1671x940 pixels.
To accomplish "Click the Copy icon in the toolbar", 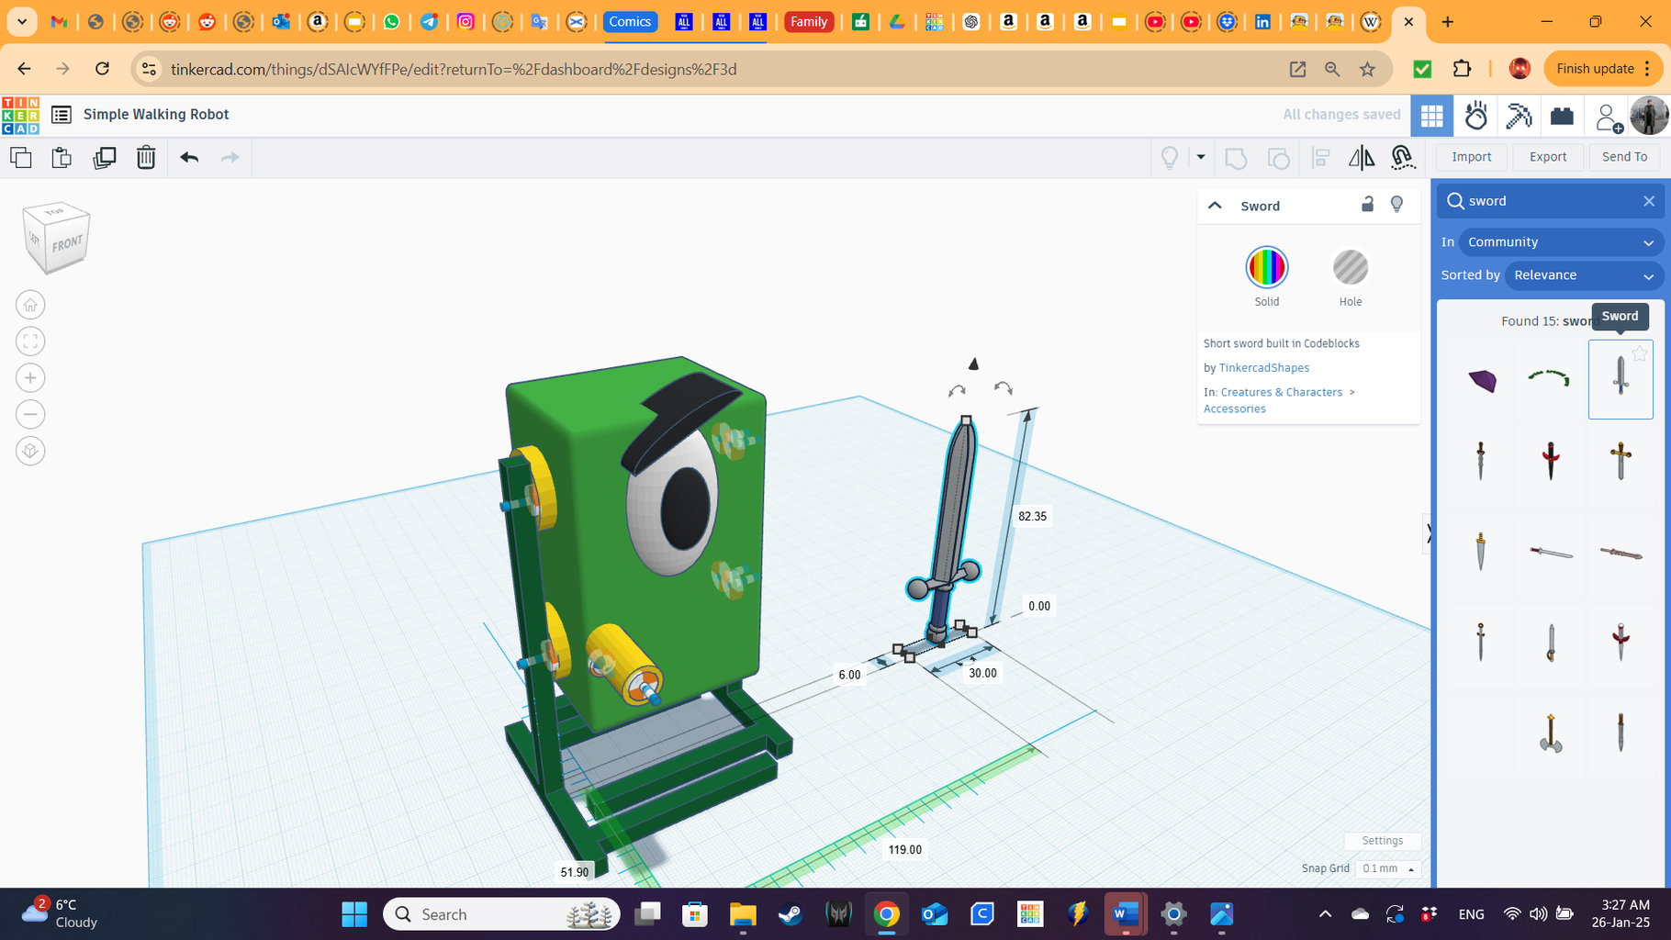I will pos(21,157).
